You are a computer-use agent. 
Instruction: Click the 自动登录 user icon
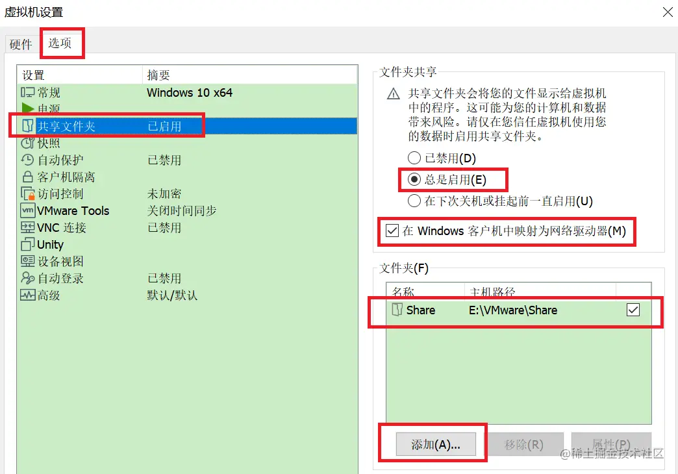[28, 278]
